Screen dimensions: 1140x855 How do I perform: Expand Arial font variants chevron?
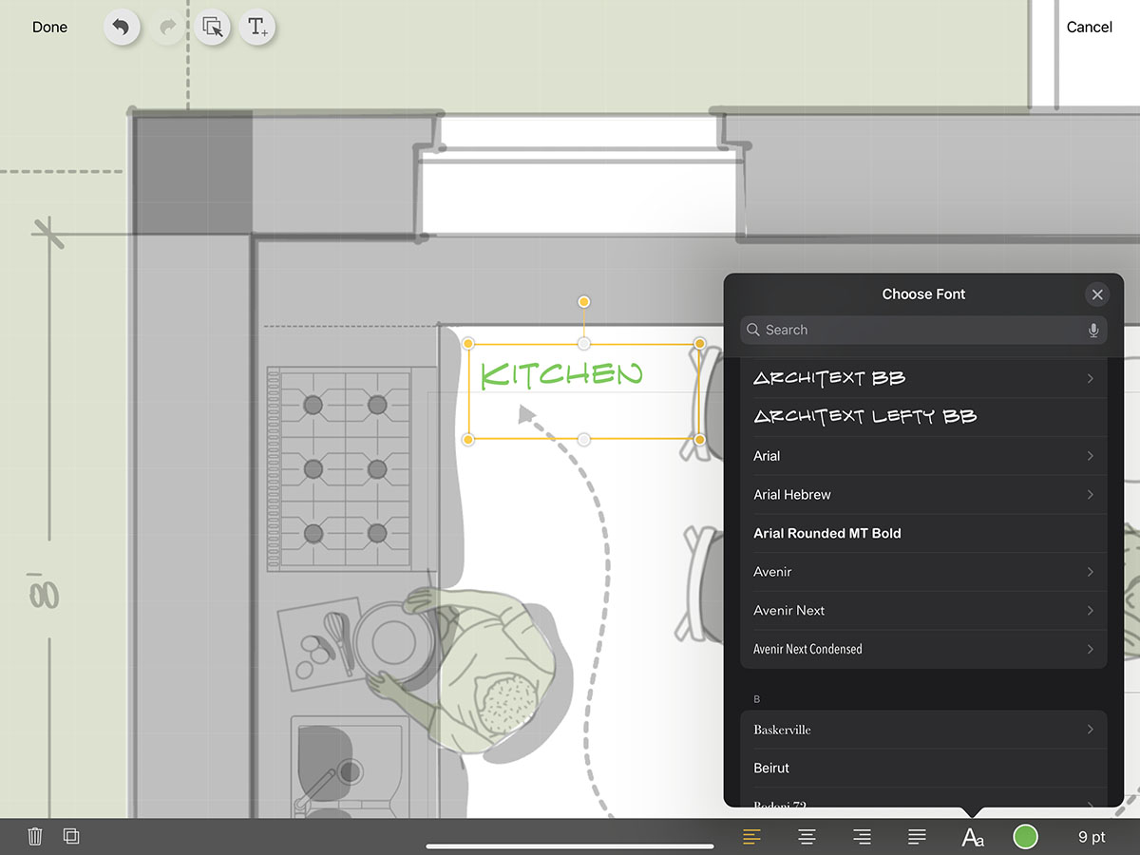point(1090,456)
